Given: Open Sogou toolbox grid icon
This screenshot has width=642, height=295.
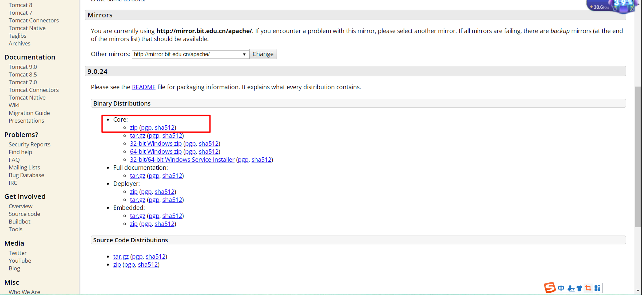Looking at the screenshot, I should (x=597, y=288).
